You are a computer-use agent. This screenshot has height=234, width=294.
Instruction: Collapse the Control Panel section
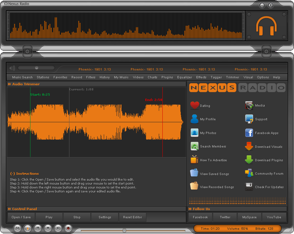pyautogui.click(x=9, y=209)
